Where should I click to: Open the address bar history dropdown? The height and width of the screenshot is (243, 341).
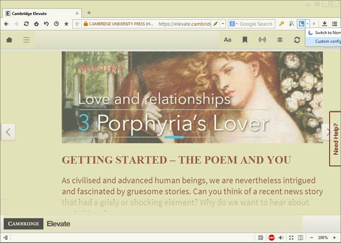(223, 24)
